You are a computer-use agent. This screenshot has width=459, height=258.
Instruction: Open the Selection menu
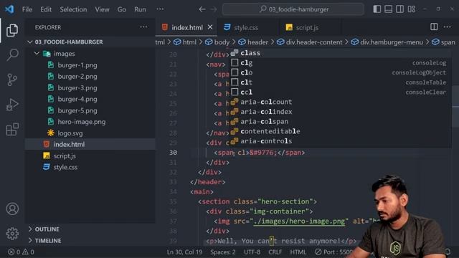(x=73, y=9)
